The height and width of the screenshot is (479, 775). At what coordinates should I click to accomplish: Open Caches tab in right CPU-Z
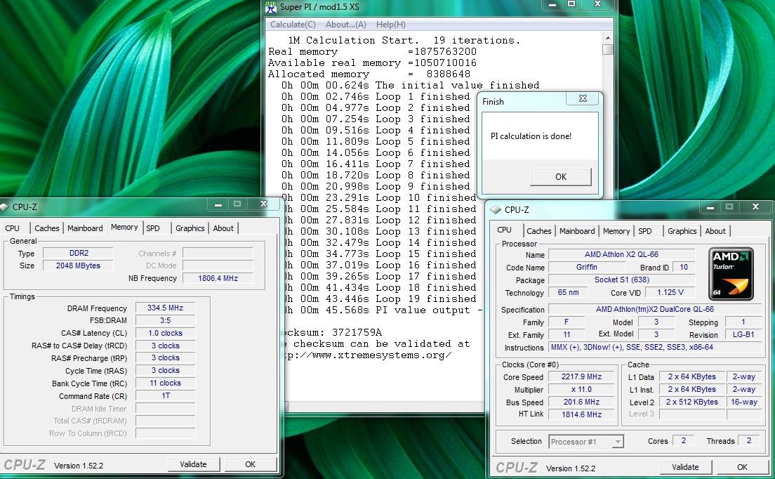click(538, 231)
